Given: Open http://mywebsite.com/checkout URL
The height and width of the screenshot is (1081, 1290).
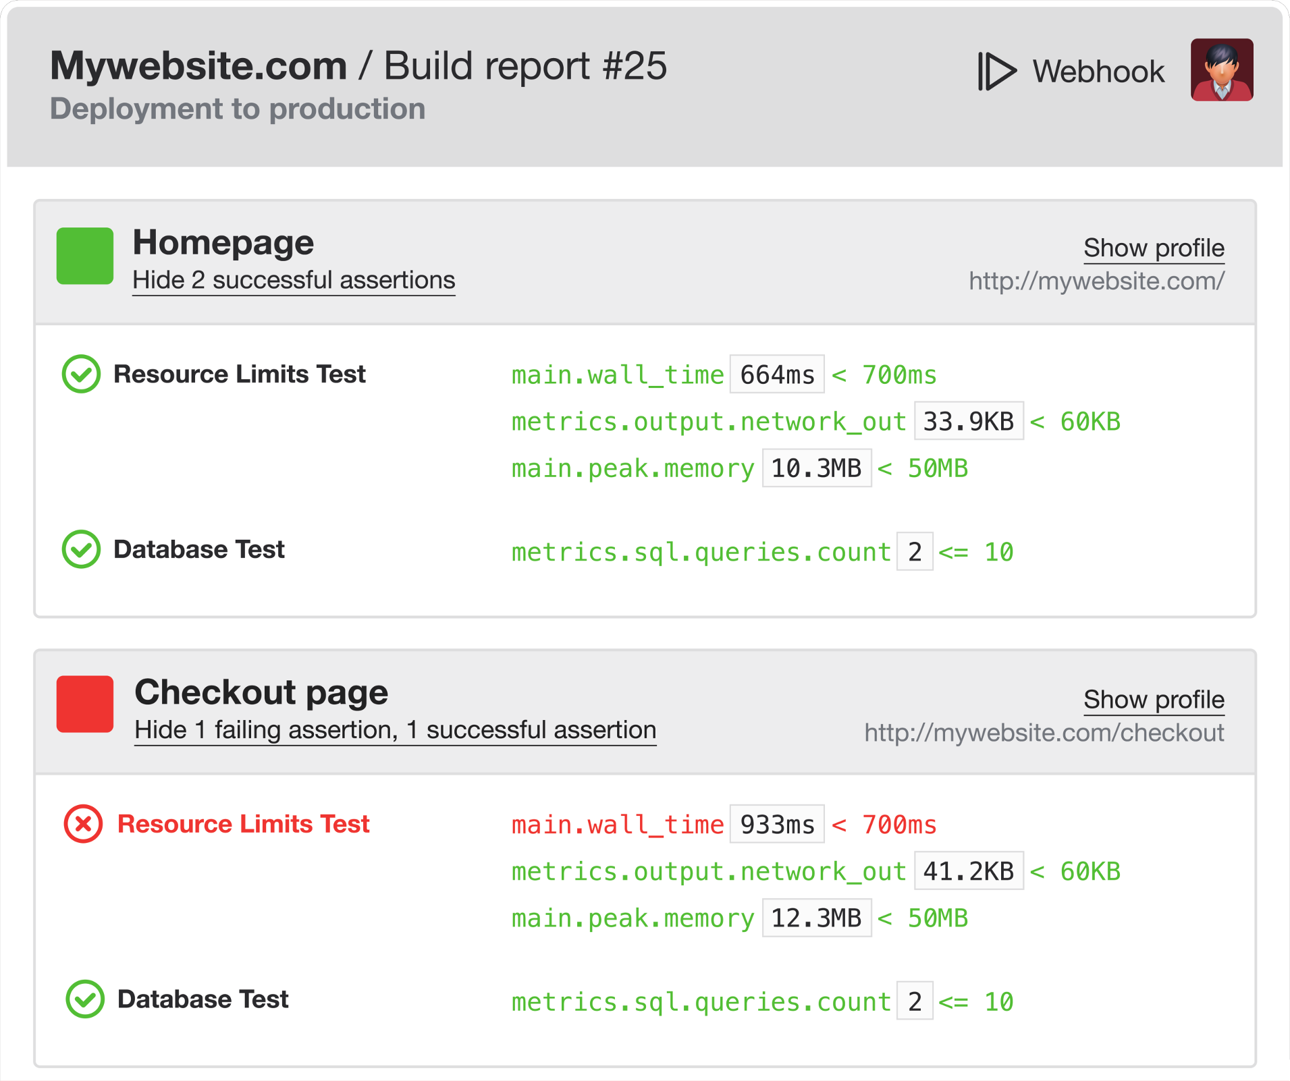Looking at the screenshot, I should 1045,733.
